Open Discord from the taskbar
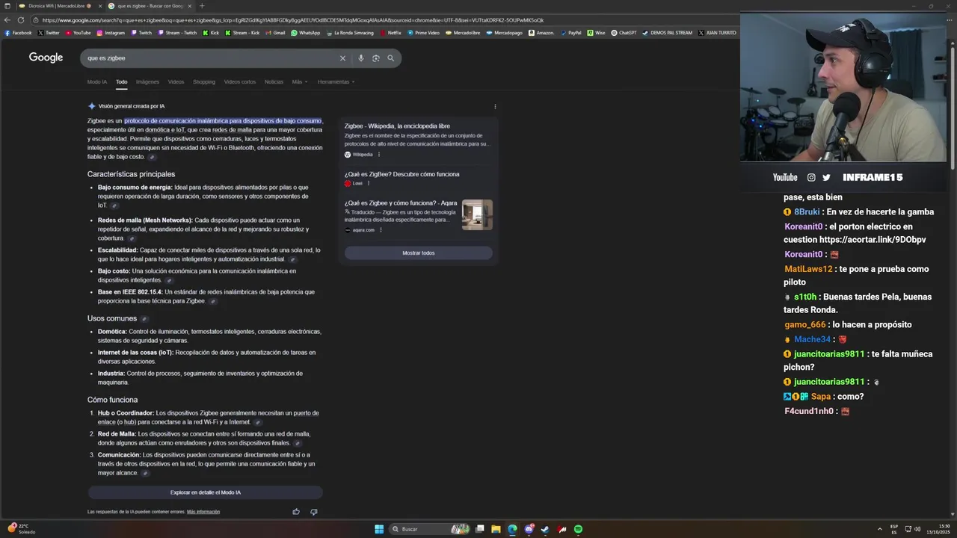 [x=529, y=529]
